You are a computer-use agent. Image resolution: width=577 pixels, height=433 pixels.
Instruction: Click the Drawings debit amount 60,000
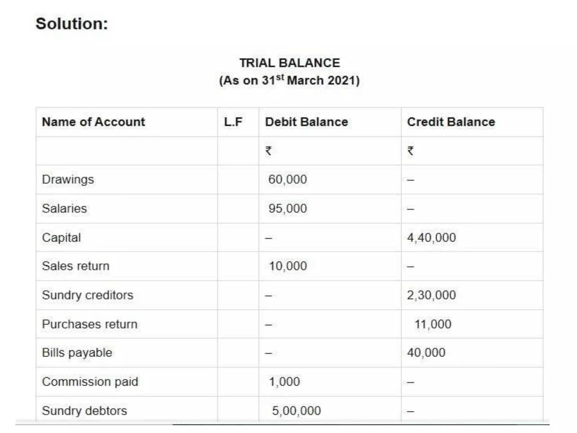coord(287,180)
